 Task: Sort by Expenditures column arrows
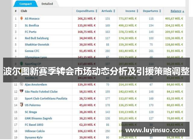pyautogui.click(x=96, y=11)
